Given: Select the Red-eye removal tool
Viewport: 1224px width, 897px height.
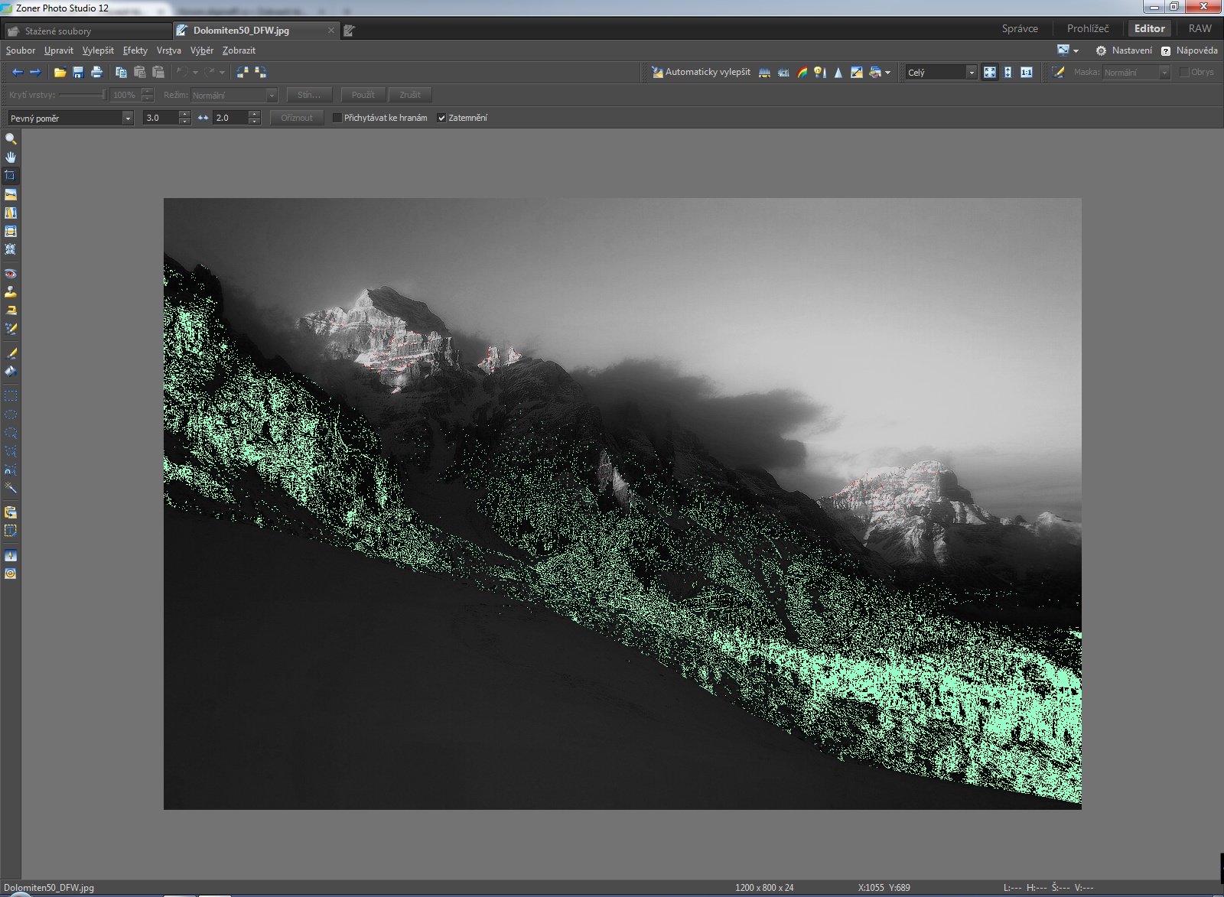Looking at the screenshot, I should 11,274.
